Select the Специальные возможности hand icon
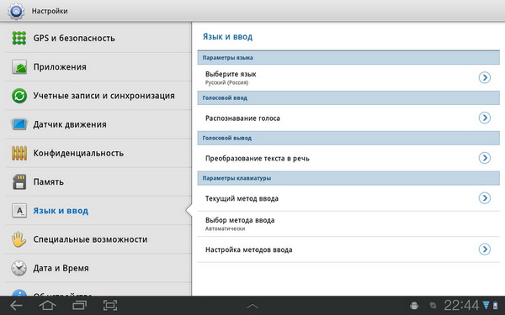 (19, 239)
